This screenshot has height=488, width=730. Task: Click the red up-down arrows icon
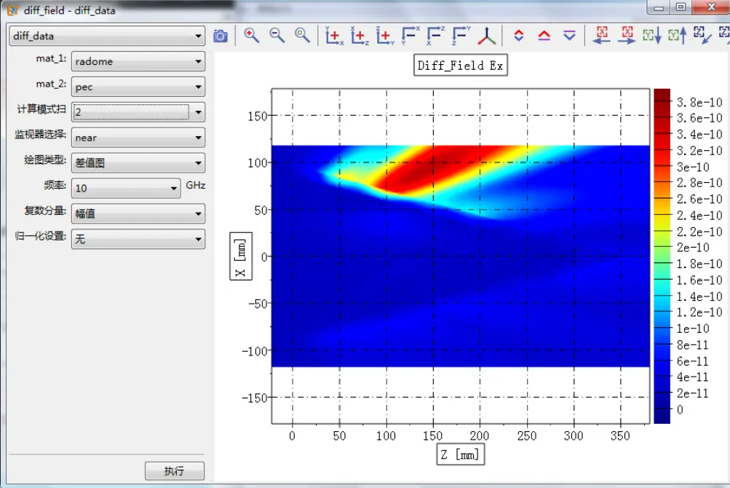(519, 36)
